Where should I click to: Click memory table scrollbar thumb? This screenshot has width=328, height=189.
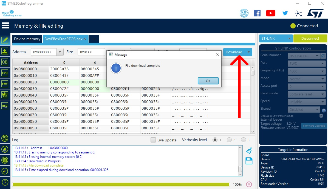coord(253,73)
